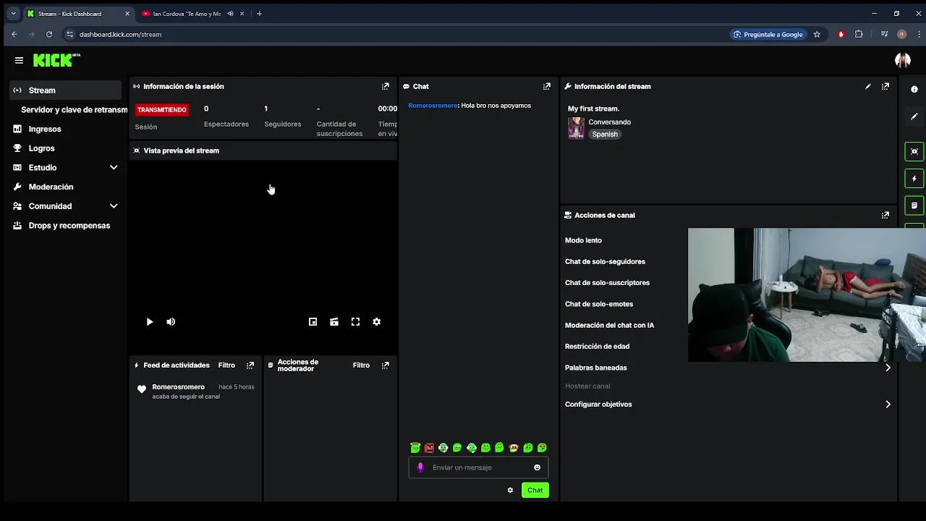This screenshot has height=521, width=926.
Task: Mute the stream preview volume
Action: (x=171, y=322)
